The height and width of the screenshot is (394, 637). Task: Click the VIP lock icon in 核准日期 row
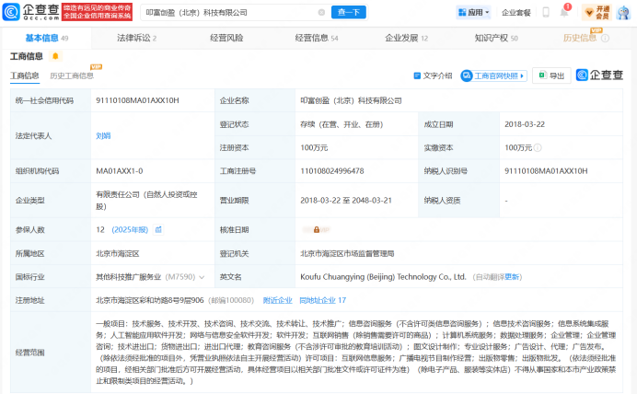pyautogui.click(x=317, y=230)
